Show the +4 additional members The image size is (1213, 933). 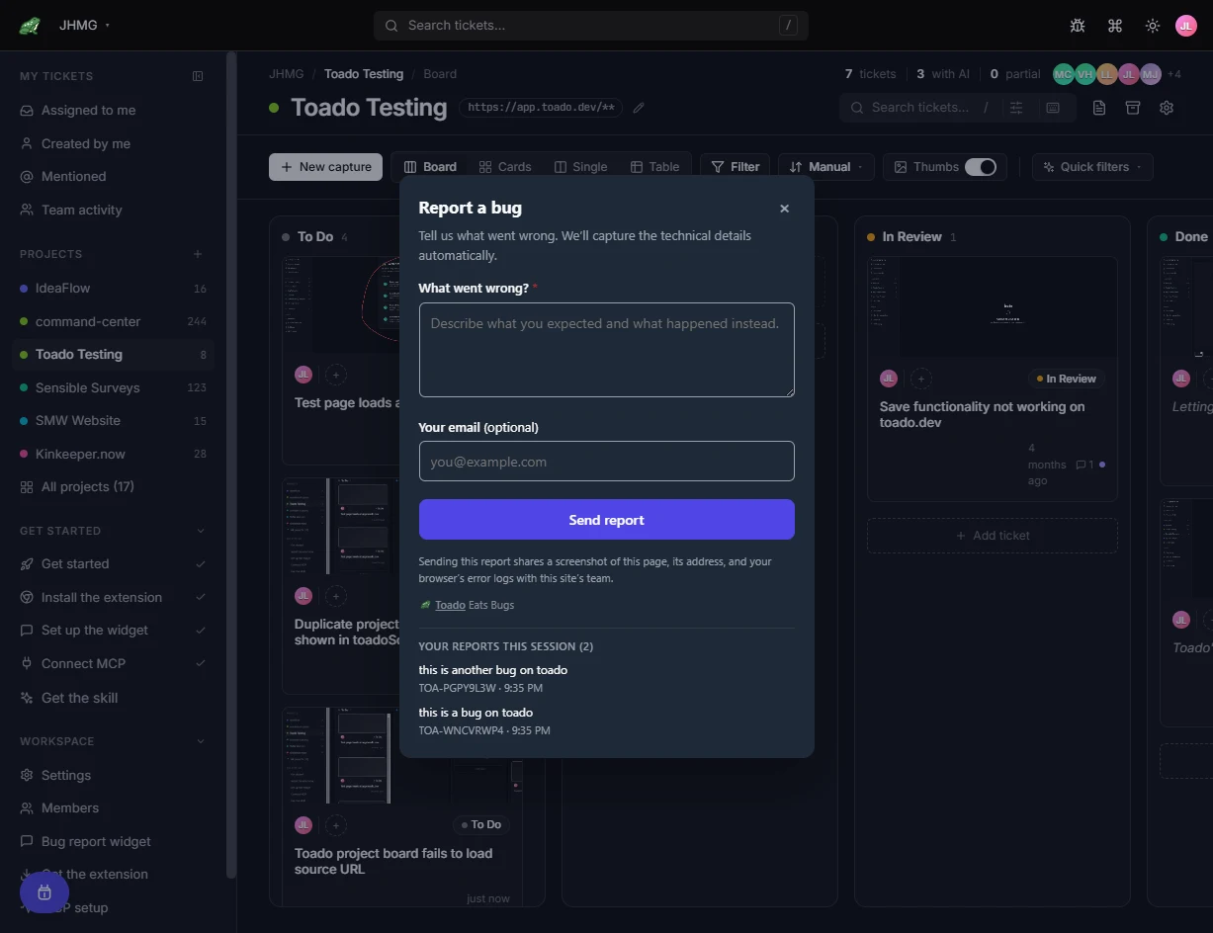(1174, 74)
